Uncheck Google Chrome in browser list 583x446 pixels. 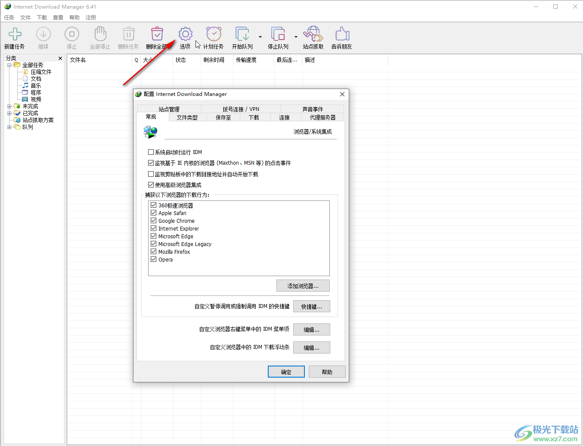(x=153, y=221)
